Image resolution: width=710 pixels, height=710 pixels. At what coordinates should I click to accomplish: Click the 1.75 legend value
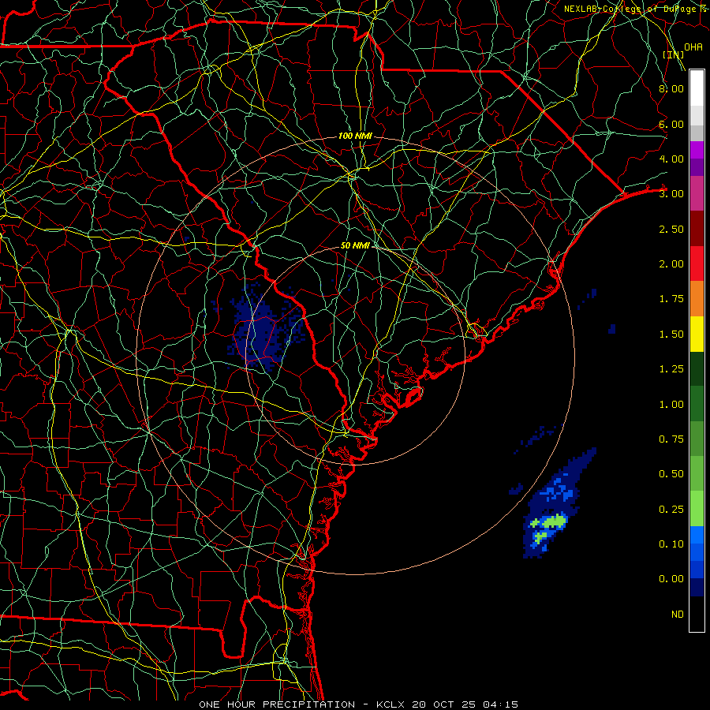click(671, 299)
